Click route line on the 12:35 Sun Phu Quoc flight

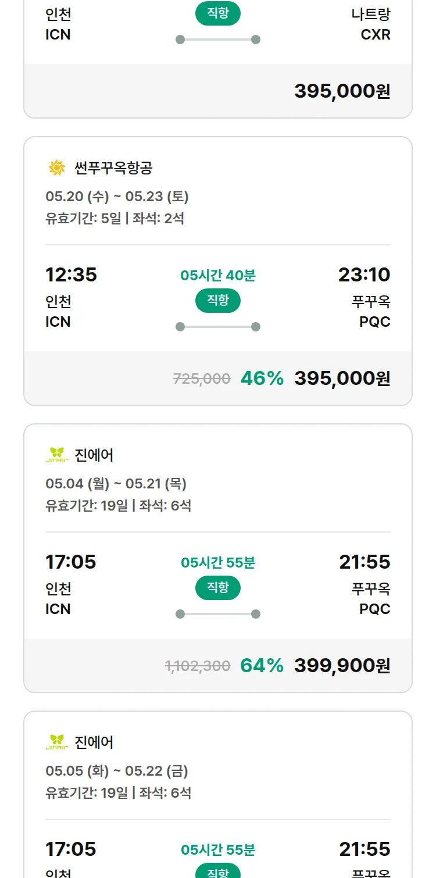click(218, 327)
